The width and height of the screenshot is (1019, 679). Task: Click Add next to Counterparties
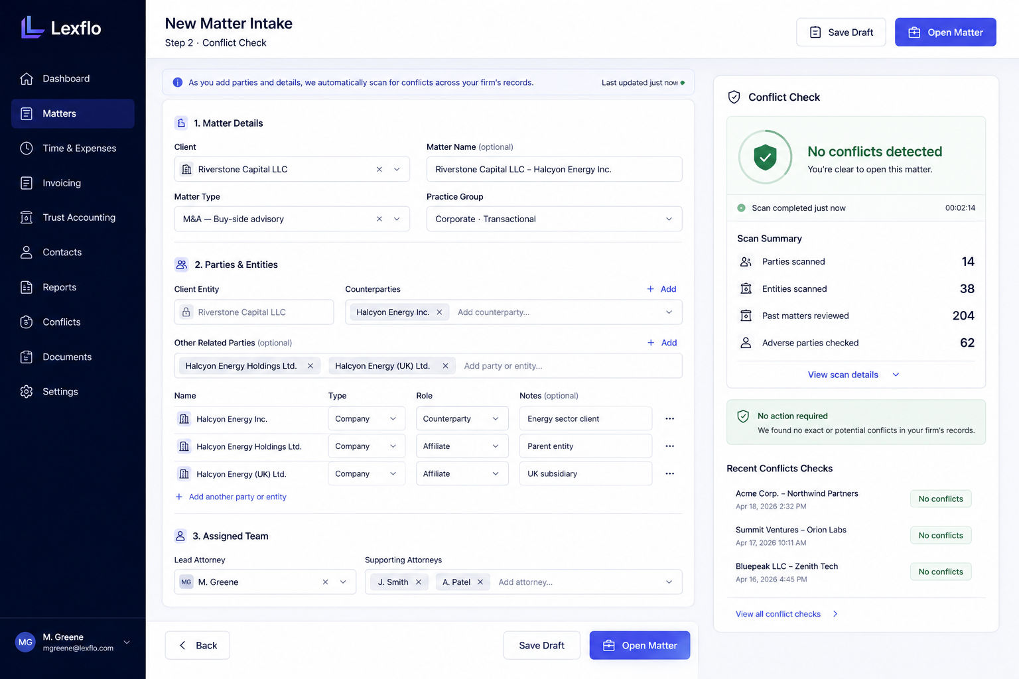[661, 289]
